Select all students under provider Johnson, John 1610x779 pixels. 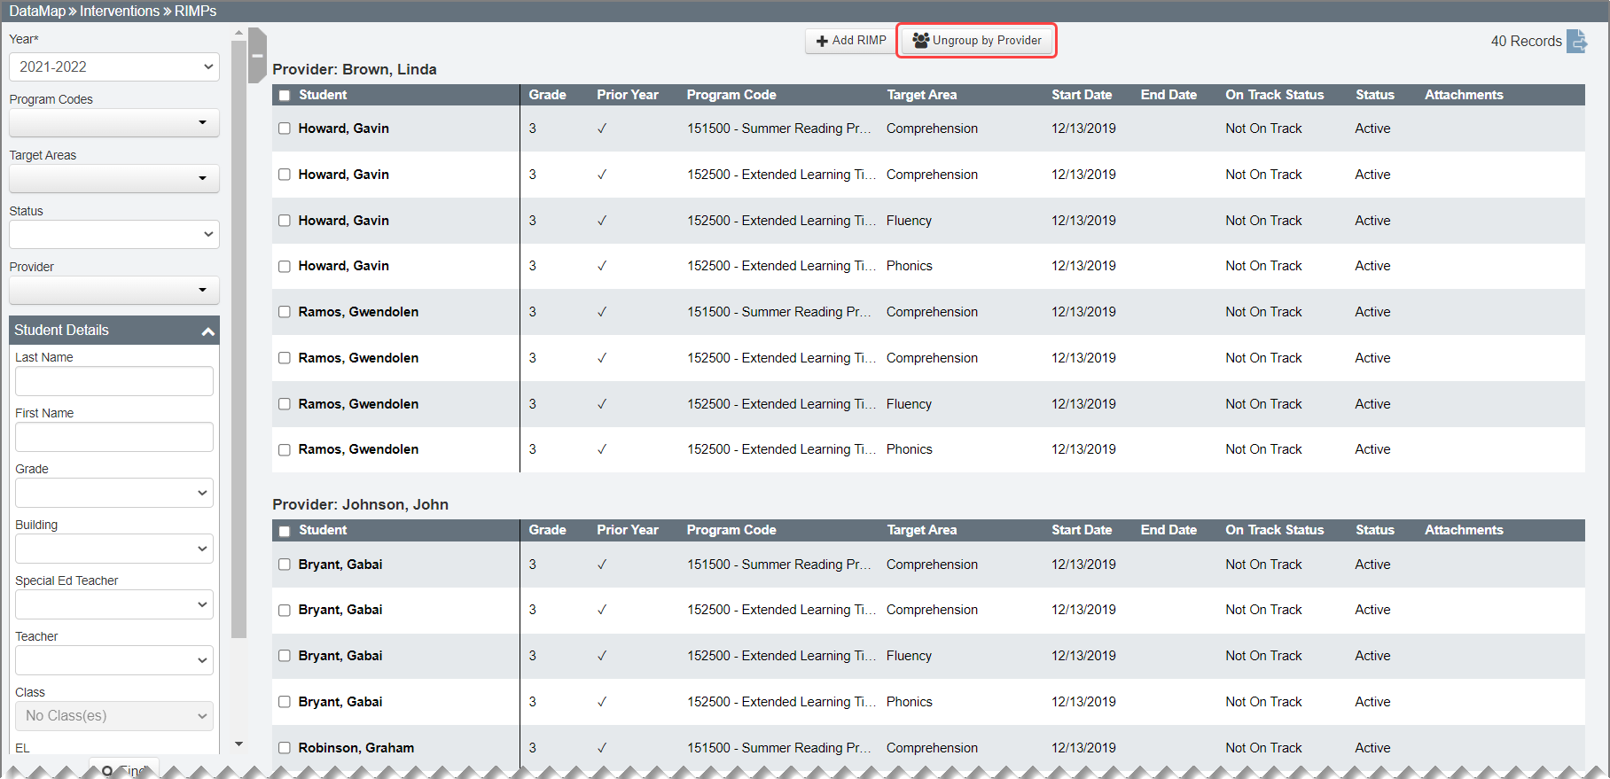285,531
